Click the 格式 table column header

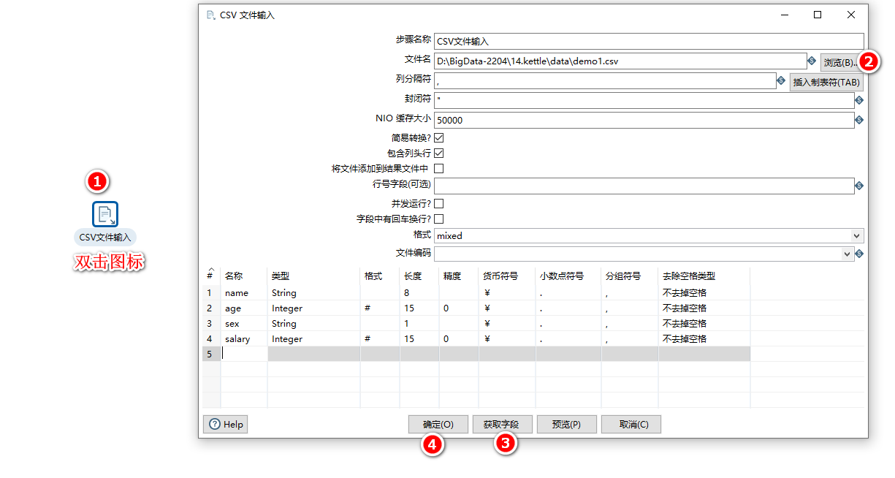tap(380, 276)
